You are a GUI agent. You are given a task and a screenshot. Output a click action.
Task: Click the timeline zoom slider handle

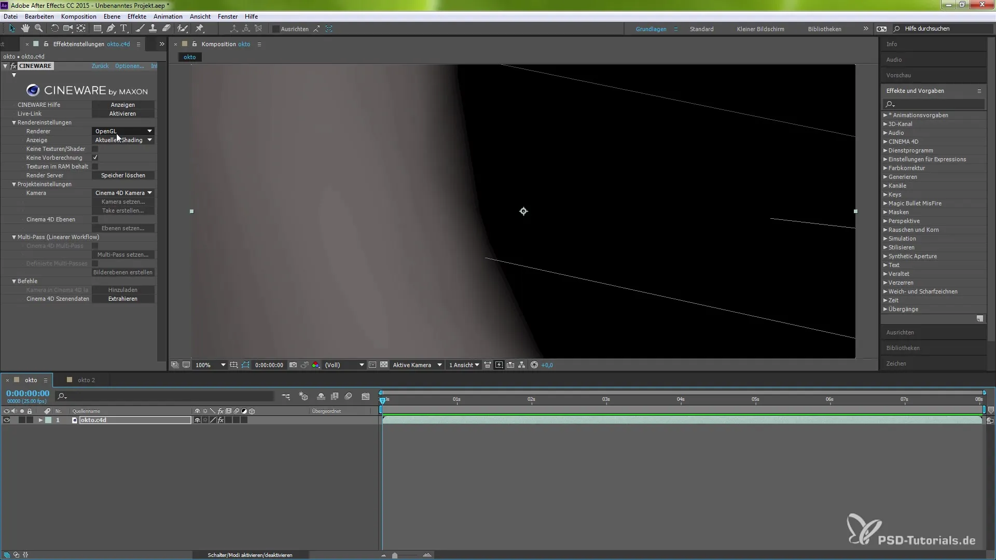pos(395,555)
